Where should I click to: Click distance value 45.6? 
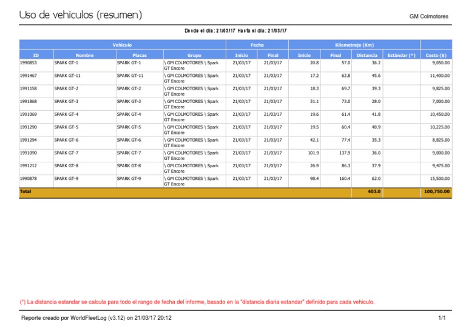point(376,76)
